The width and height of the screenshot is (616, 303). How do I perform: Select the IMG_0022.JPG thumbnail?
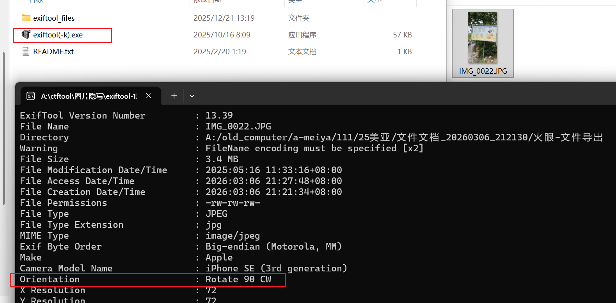tap(482, 38)
